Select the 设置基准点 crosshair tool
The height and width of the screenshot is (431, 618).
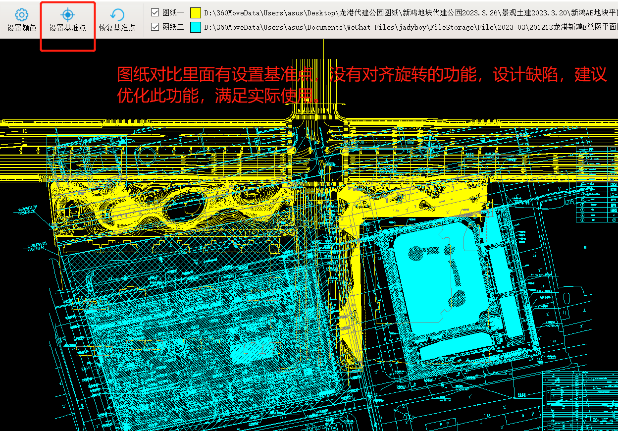pos(67,15)
